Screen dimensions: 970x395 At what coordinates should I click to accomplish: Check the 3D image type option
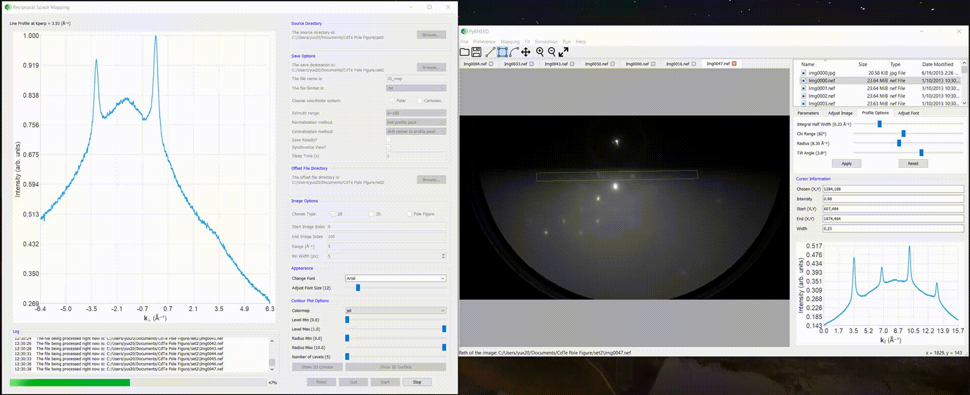371,214
